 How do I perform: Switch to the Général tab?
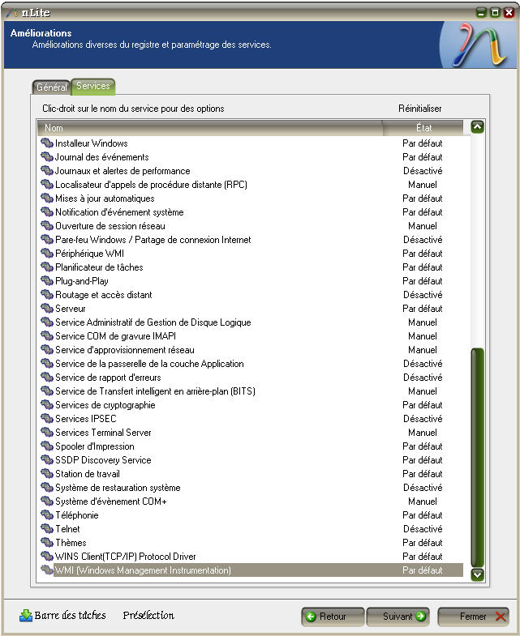point(52,88)
